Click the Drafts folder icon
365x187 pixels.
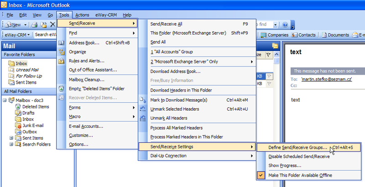18,113
